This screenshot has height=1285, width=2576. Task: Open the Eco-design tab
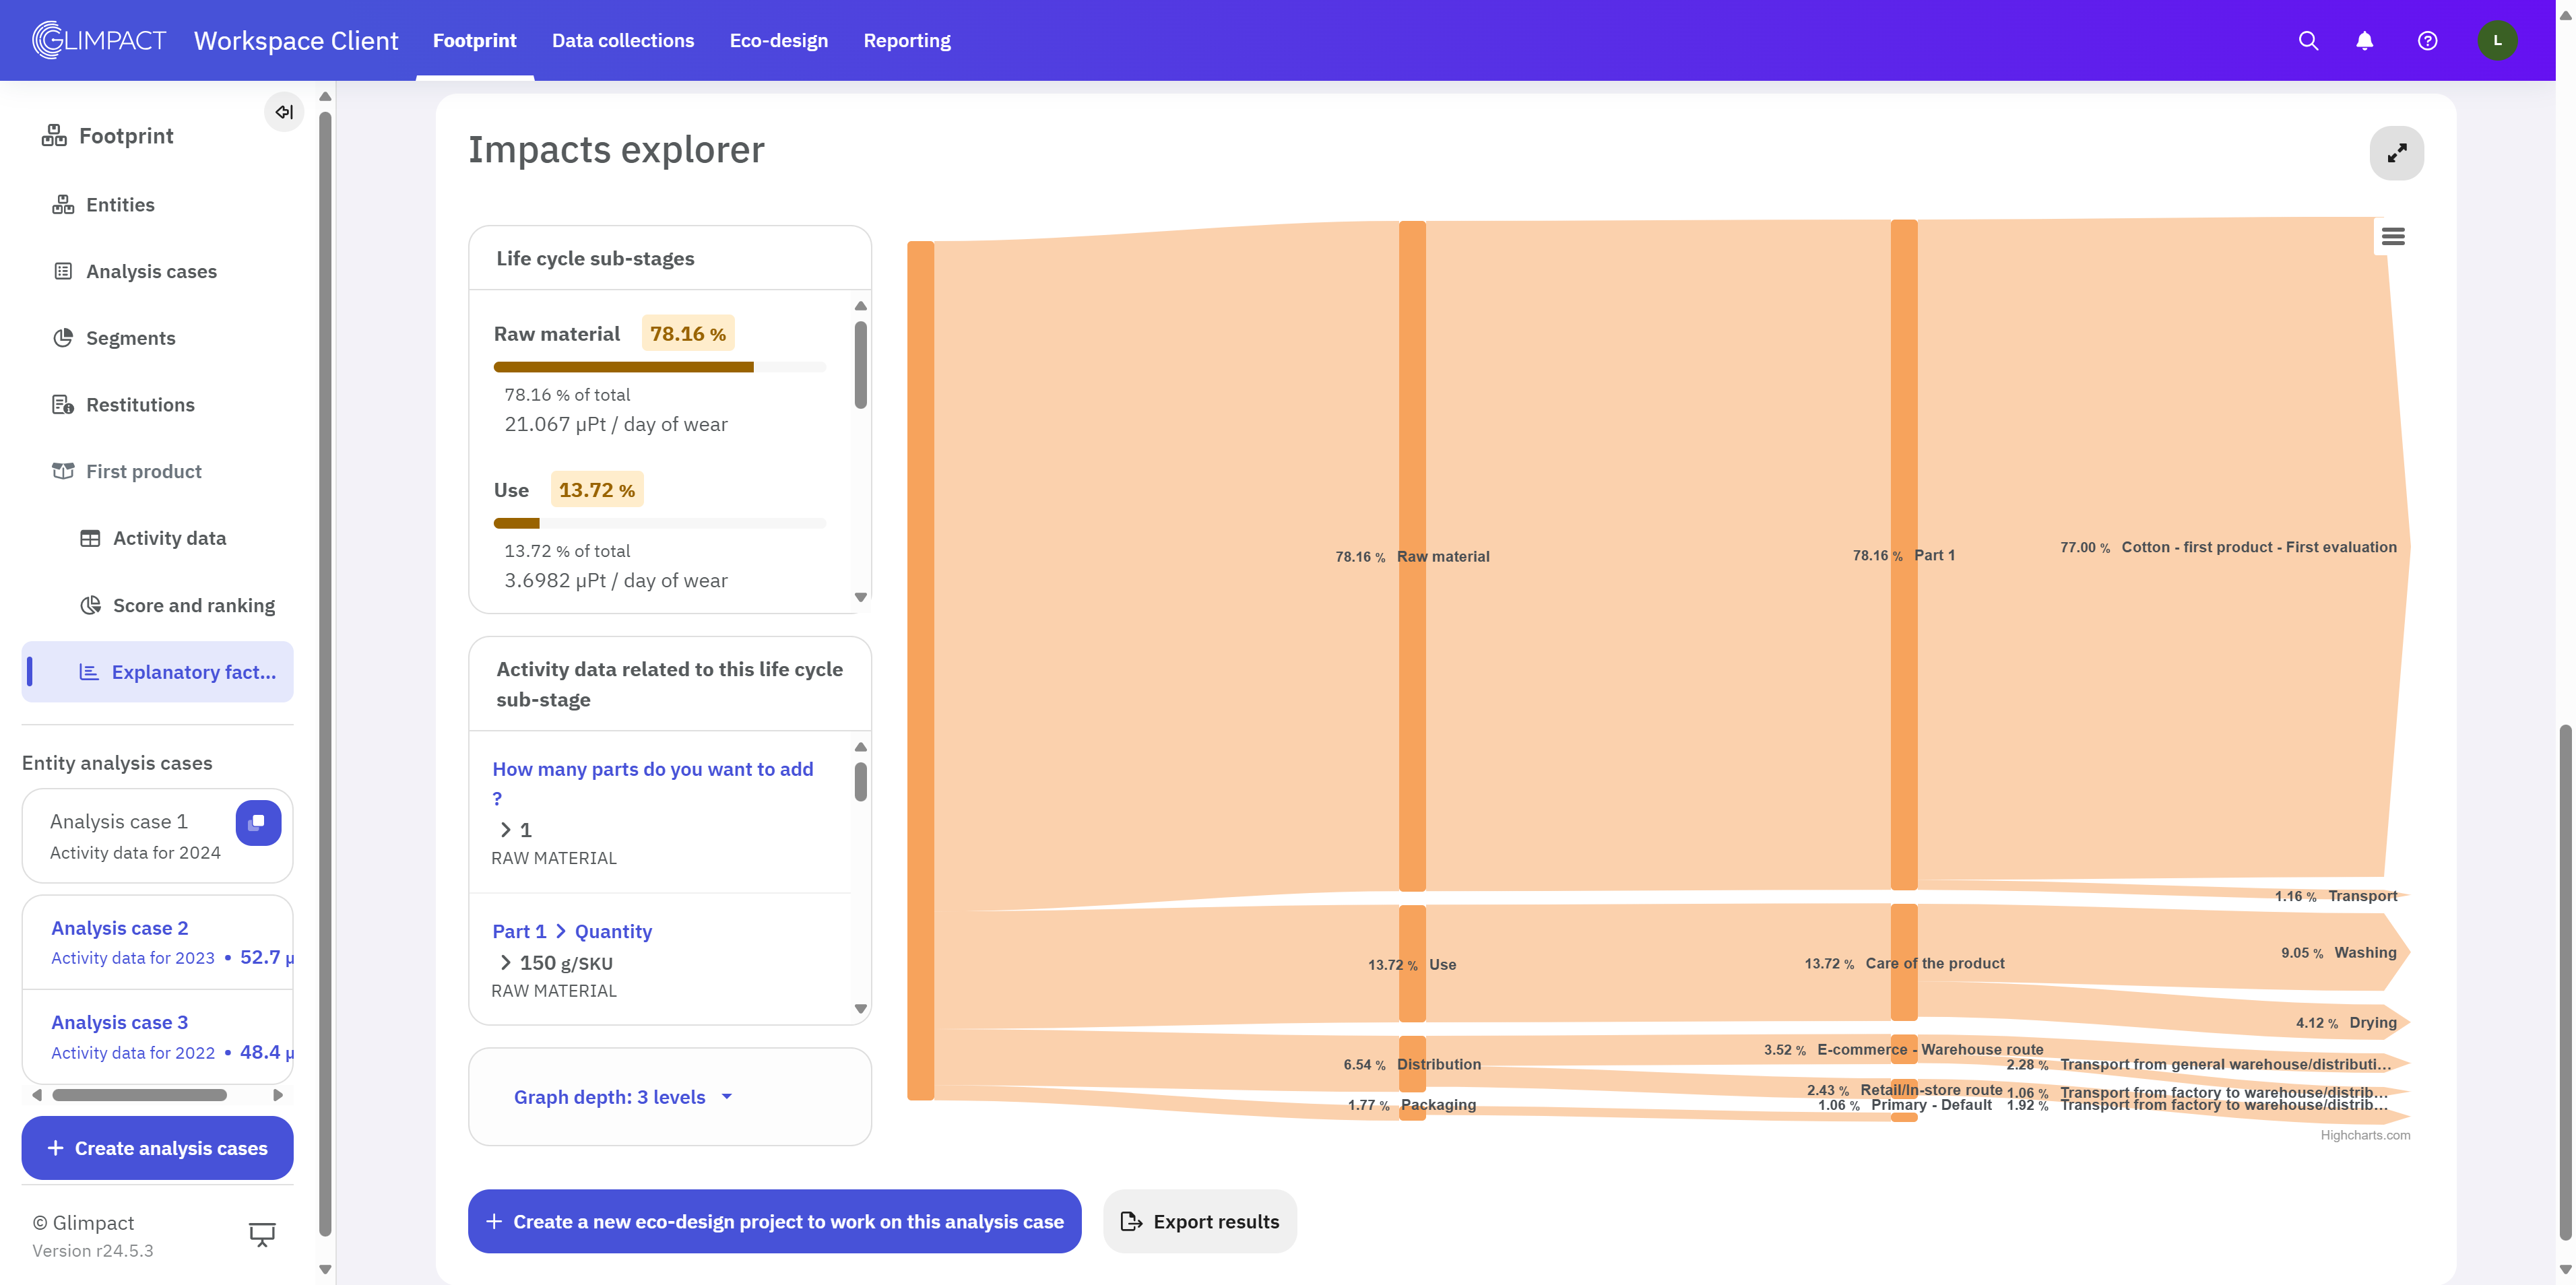[x=779, y=40]
